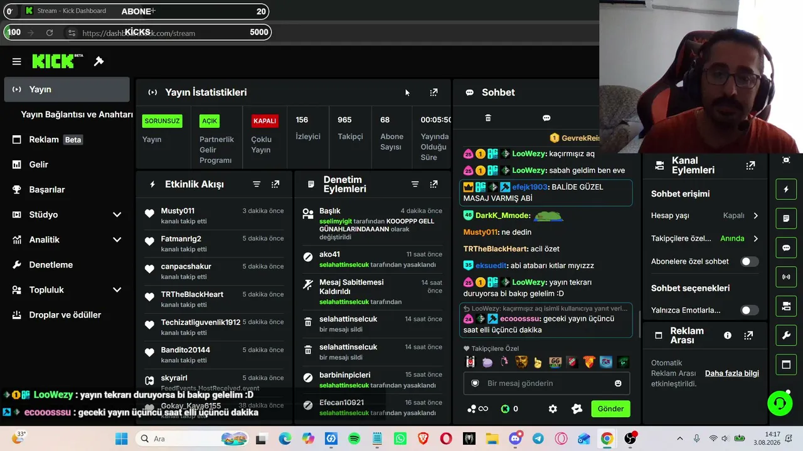Click the KAPALI multi-stream badge
The height and width of the screenshot is (451, 803).
tap(265, 121)
